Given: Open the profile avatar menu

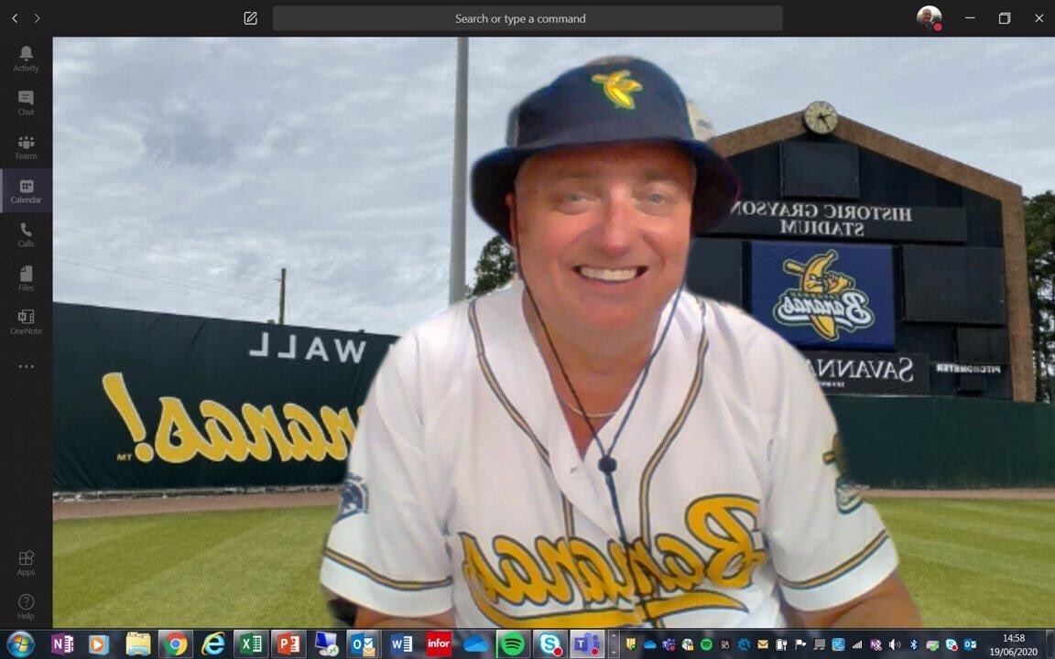Looking at the screenshot, I should (x=930, y=18).
